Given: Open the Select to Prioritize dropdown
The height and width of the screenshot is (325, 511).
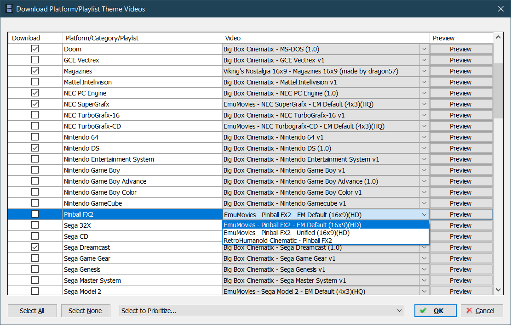Looking at the screenshot, I should (x=262, y=311).
